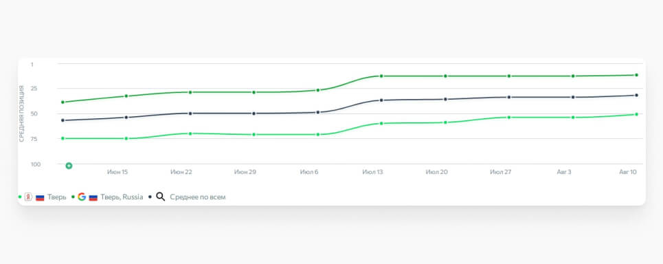Click the dark green legend dot for Google
Screen dimensions: 663x264
pyautogui.click(x=73, y=197)
